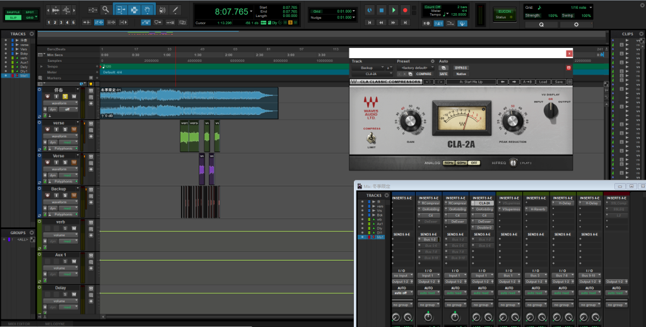Toggle Solo on the 伴奏 track
Viewport: 646px width, 327px height.
tap(65, 97)
